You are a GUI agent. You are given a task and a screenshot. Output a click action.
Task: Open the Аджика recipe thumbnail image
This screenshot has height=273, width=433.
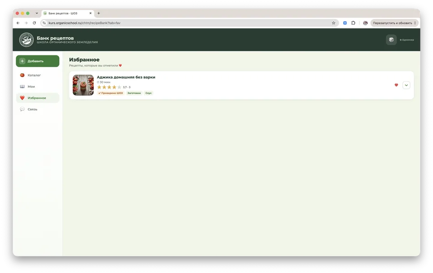(83, 85)
